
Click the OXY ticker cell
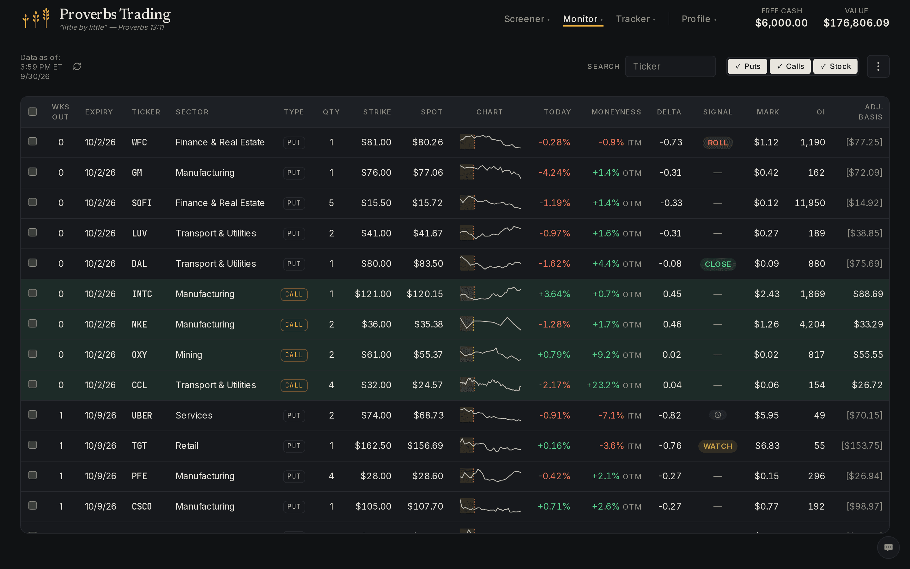click(139, 354)
